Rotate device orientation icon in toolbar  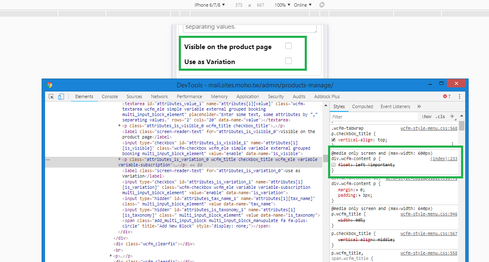coord(322,5)
